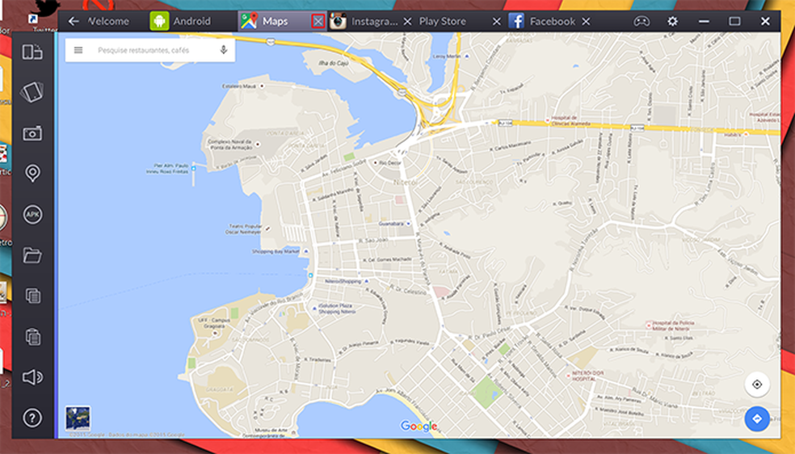Click Rio Decor map label
The image size is (795, 454).
click(x=390, y=163)
